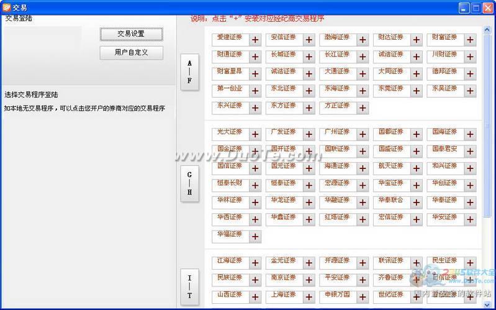Install 川财证券 via the plus icon
This screenshot has width=496, height=310.
click(470, 57)
